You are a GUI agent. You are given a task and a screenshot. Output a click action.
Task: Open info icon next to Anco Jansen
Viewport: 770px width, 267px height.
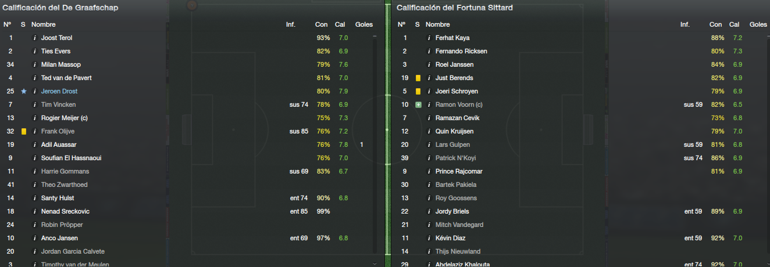point(34,238)
